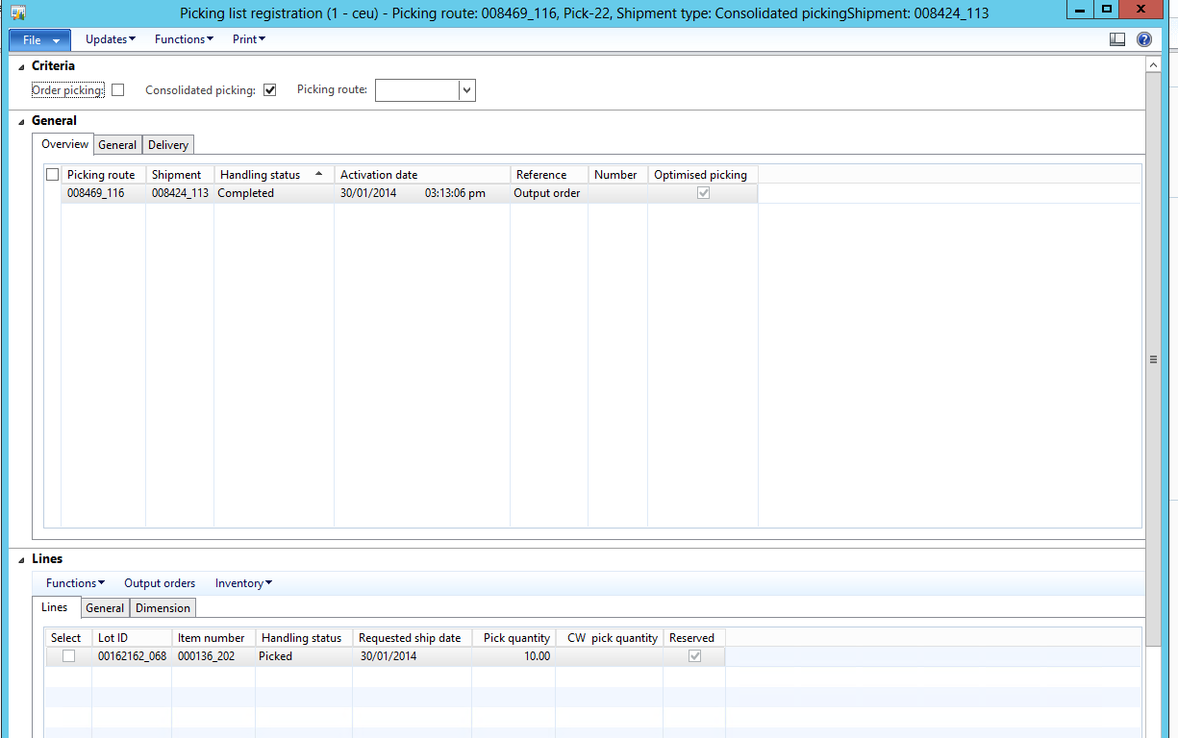
Task: Collapse the Lines section
Action: click(22, 559)
